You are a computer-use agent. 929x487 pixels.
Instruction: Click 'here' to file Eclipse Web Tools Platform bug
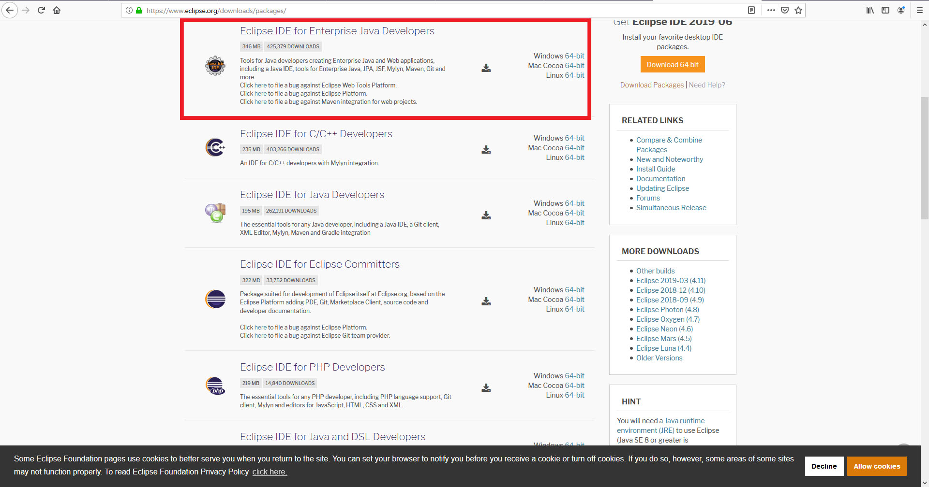pos(260,86)
